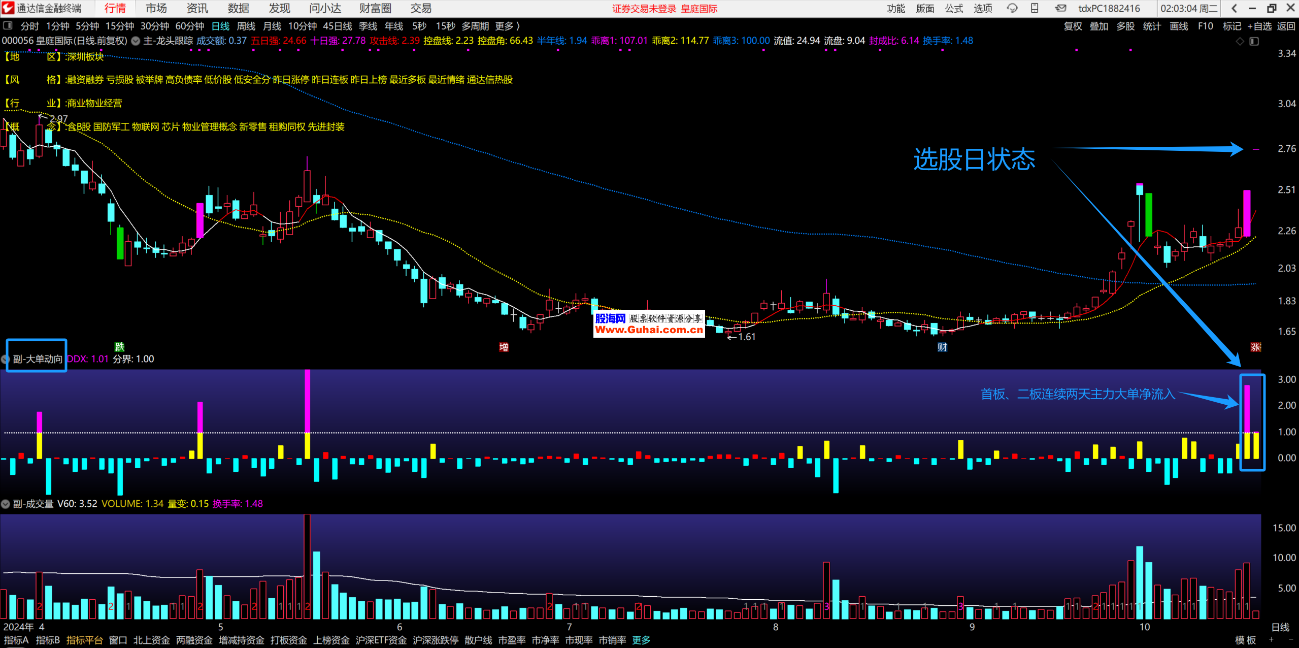Click the 画线 drawing tools button
The image size is (1299, 648).
point(1179,26)
